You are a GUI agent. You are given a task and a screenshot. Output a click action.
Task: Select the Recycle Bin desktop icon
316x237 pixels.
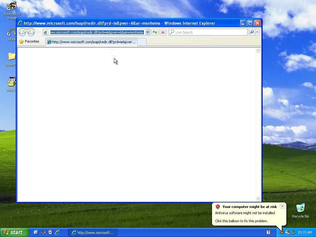tap(301, 210)
